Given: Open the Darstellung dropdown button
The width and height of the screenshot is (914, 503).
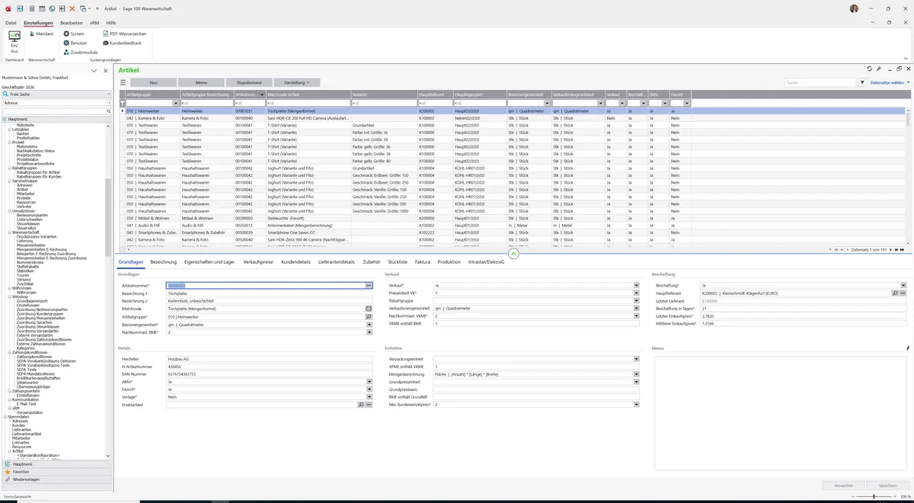Looking at the screenshot, I should pos(297,82).
